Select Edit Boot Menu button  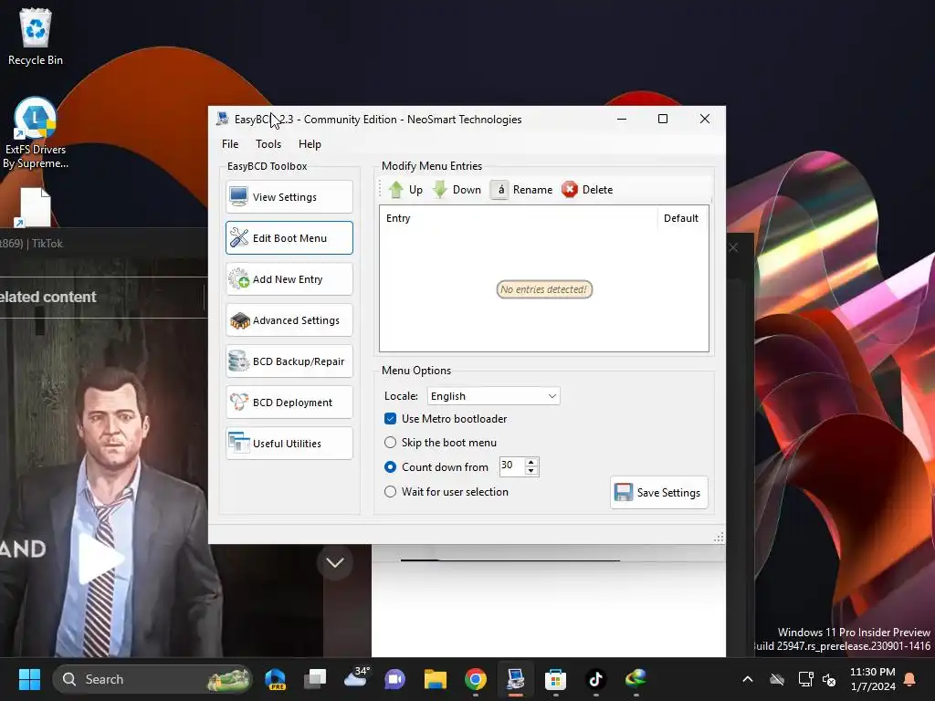pos(289,238)
